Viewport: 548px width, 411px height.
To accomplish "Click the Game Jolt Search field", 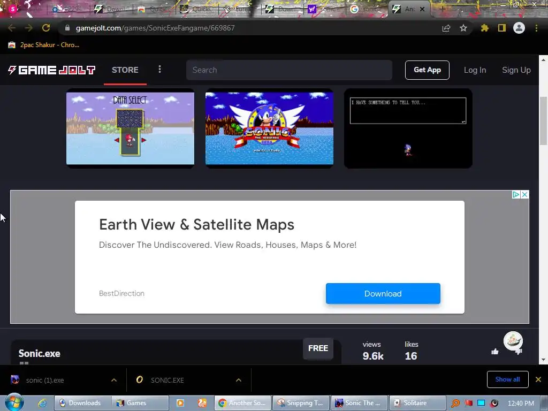I will (289, 70).
